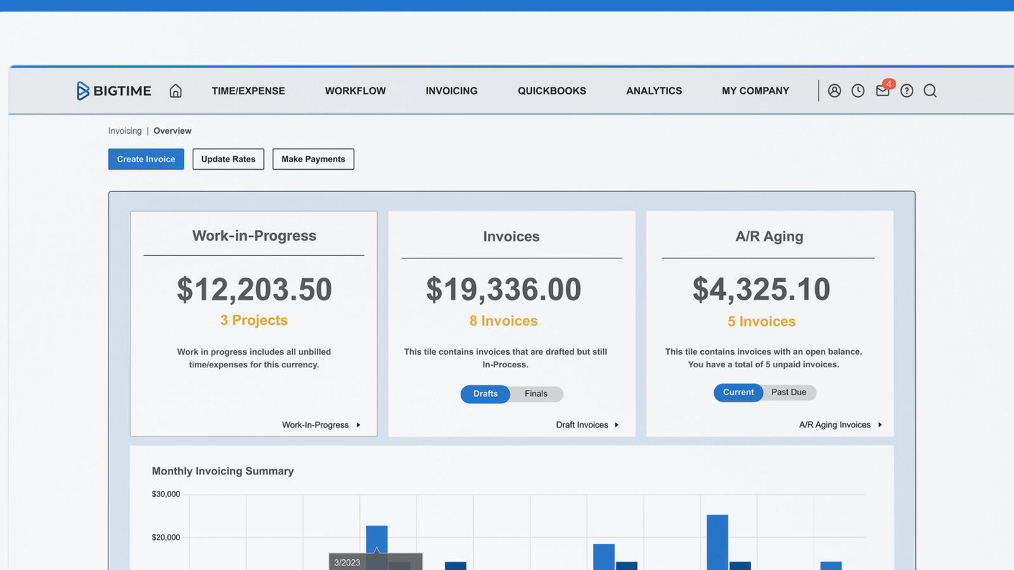This screenshot has width=1014, height=570.
Task: Open the Work-In-Progress link
Action: tap(321, 425)
